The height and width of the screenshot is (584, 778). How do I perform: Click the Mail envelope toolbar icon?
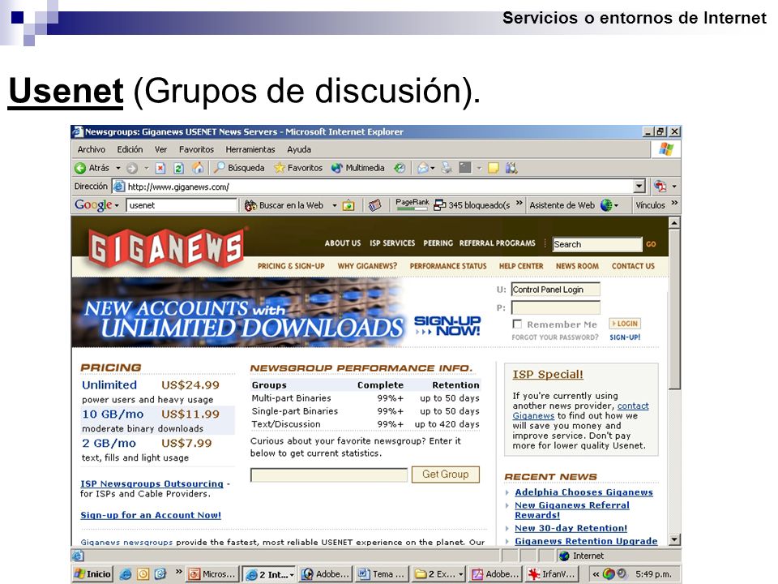(x=423, y=169)
